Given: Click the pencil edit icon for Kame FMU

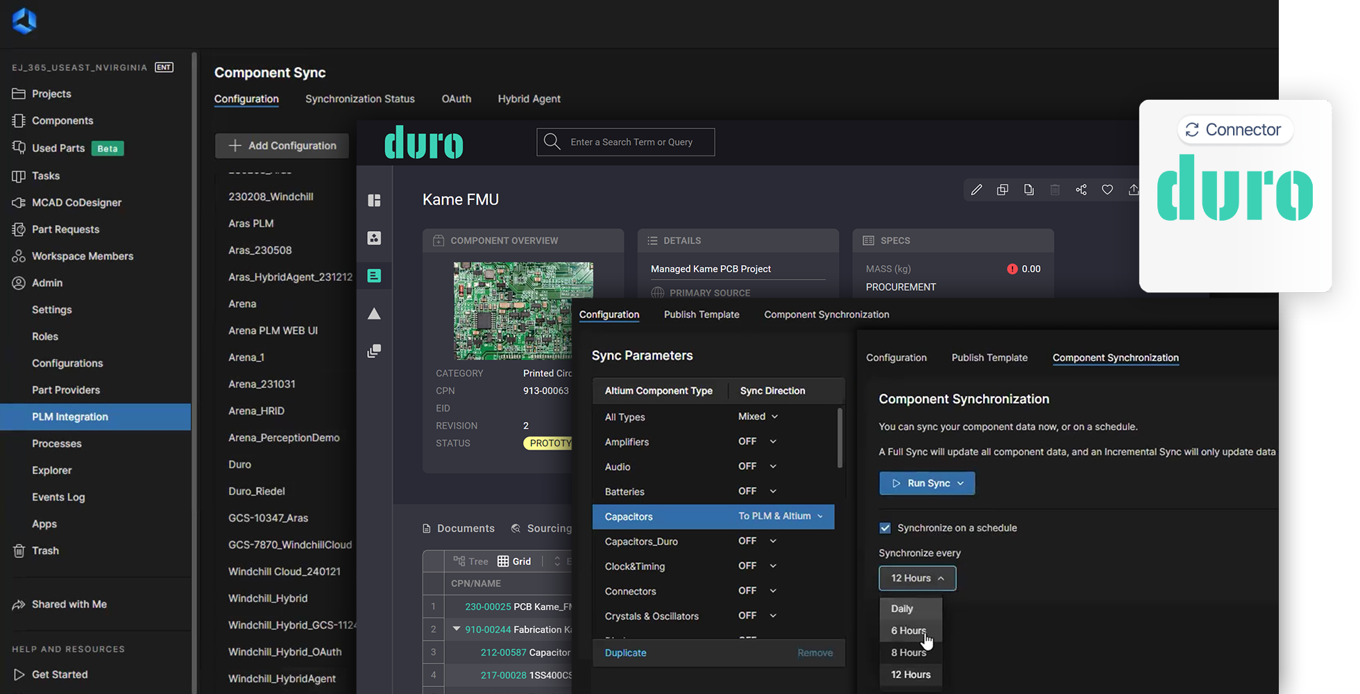Looking at the screenshot, I should coord(976,189).
